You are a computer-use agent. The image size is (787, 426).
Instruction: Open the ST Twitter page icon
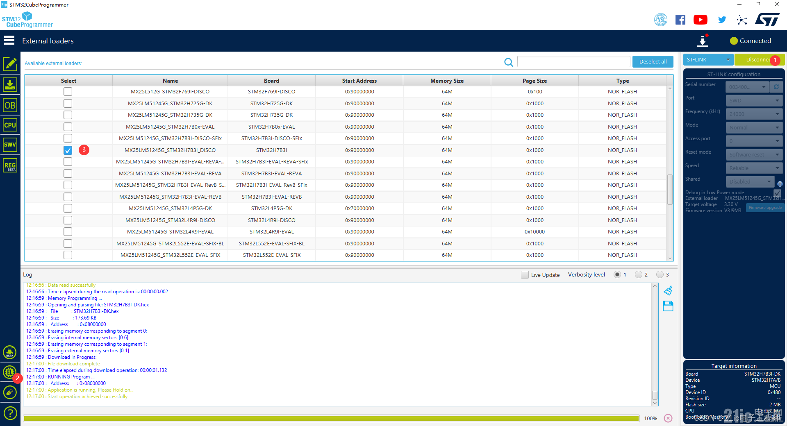pyautogui.click(x=722, y=20)
